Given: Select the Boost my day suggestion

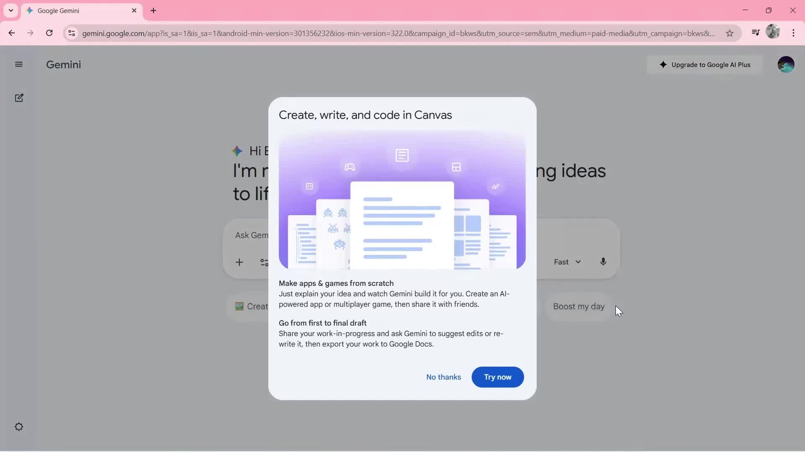Looking at the screenshot, I should (x=579, y=306).
